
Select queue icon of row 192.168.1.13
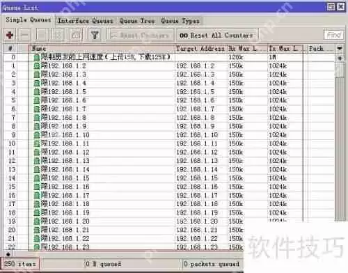37,161
